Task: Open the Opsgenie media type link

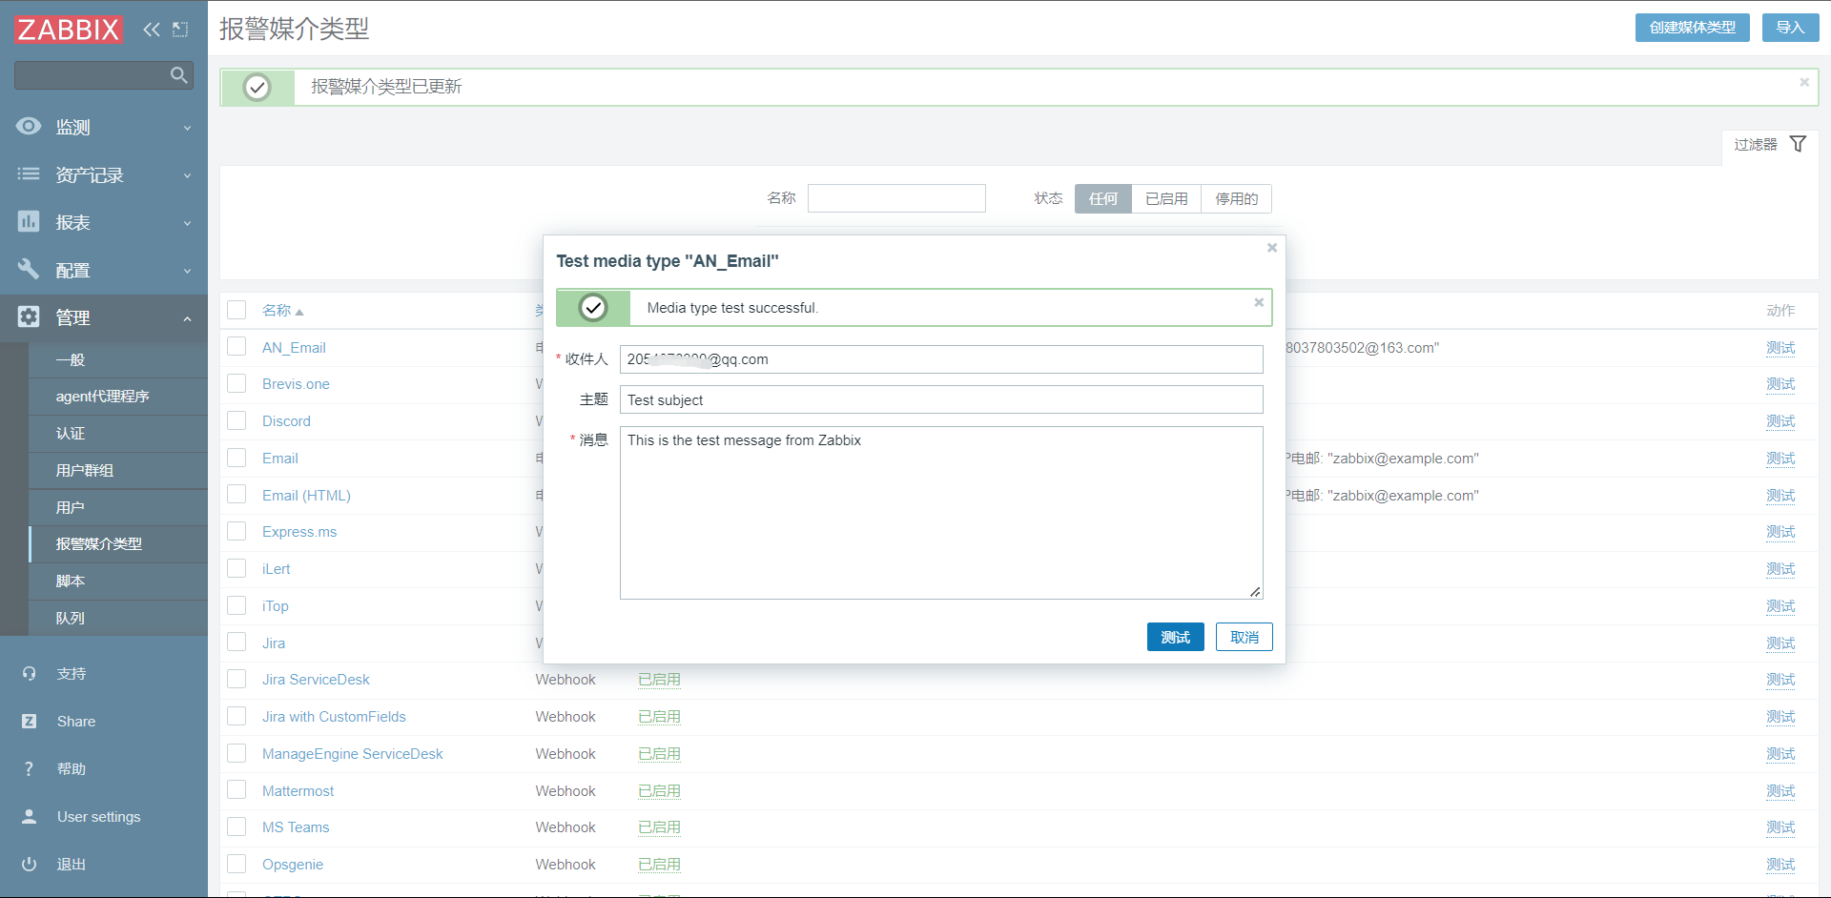Action: pos(293,864)
